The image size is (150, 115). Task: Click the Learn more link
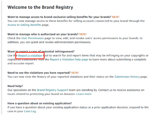pyautogui.click(x=84, y=94)
